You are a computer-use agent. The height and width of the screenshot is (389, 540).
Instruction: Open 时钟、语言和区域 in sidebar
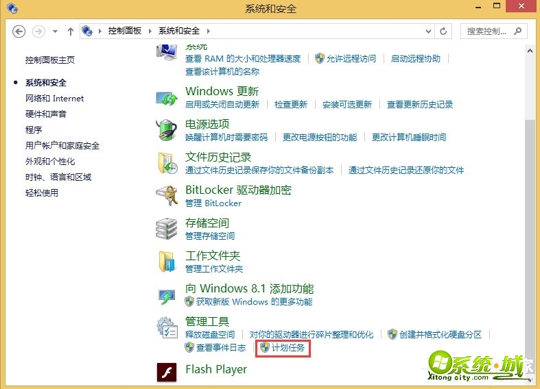[58, 177]
